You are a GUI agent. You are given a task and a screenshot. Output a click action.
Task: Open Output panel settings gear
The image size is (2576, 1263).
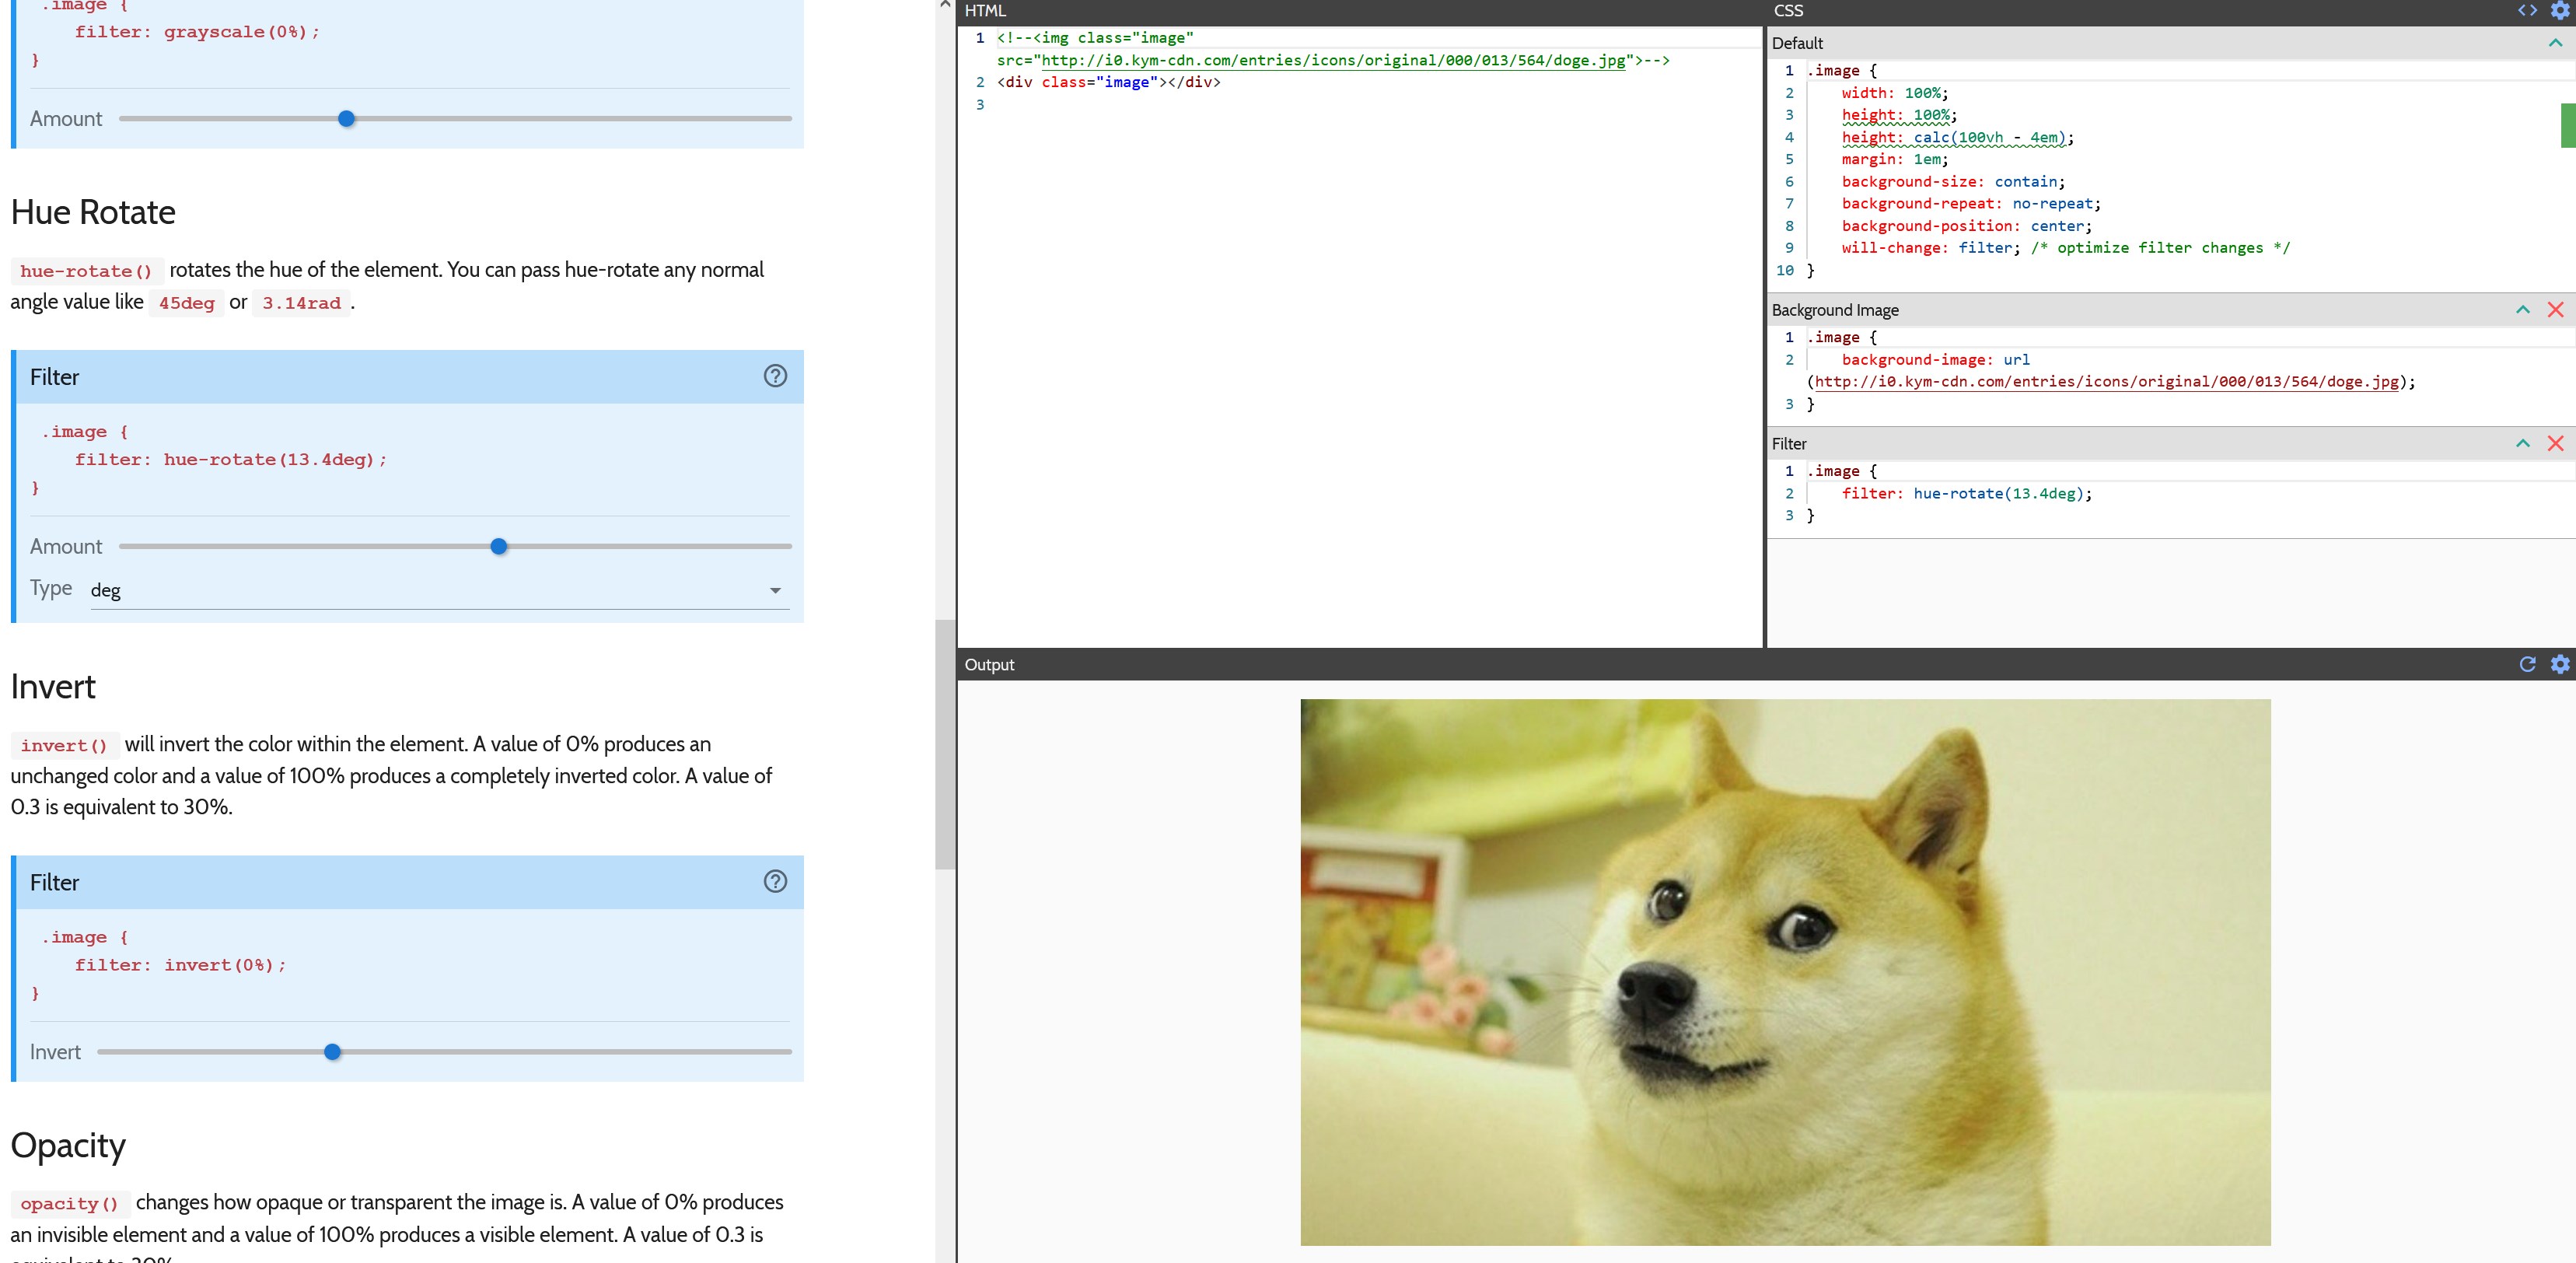point(2560,664)
